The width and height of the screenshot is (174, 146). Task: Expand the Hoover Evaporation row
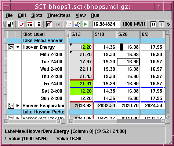(x=18, y=105)
